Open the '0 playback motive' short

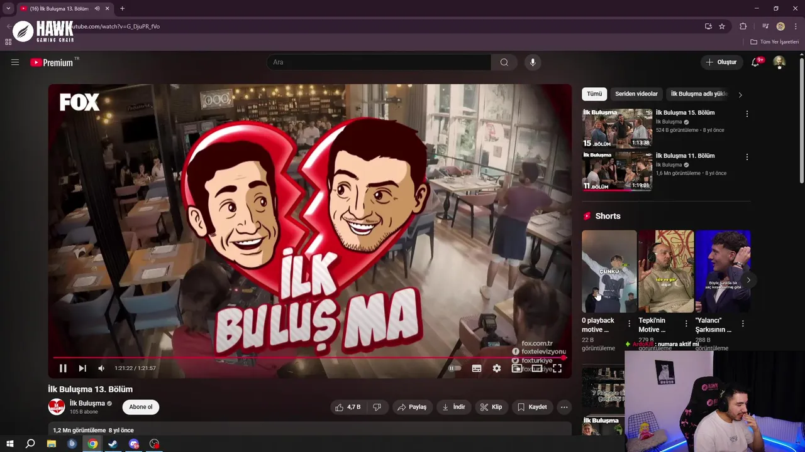[x=609, y=271]
